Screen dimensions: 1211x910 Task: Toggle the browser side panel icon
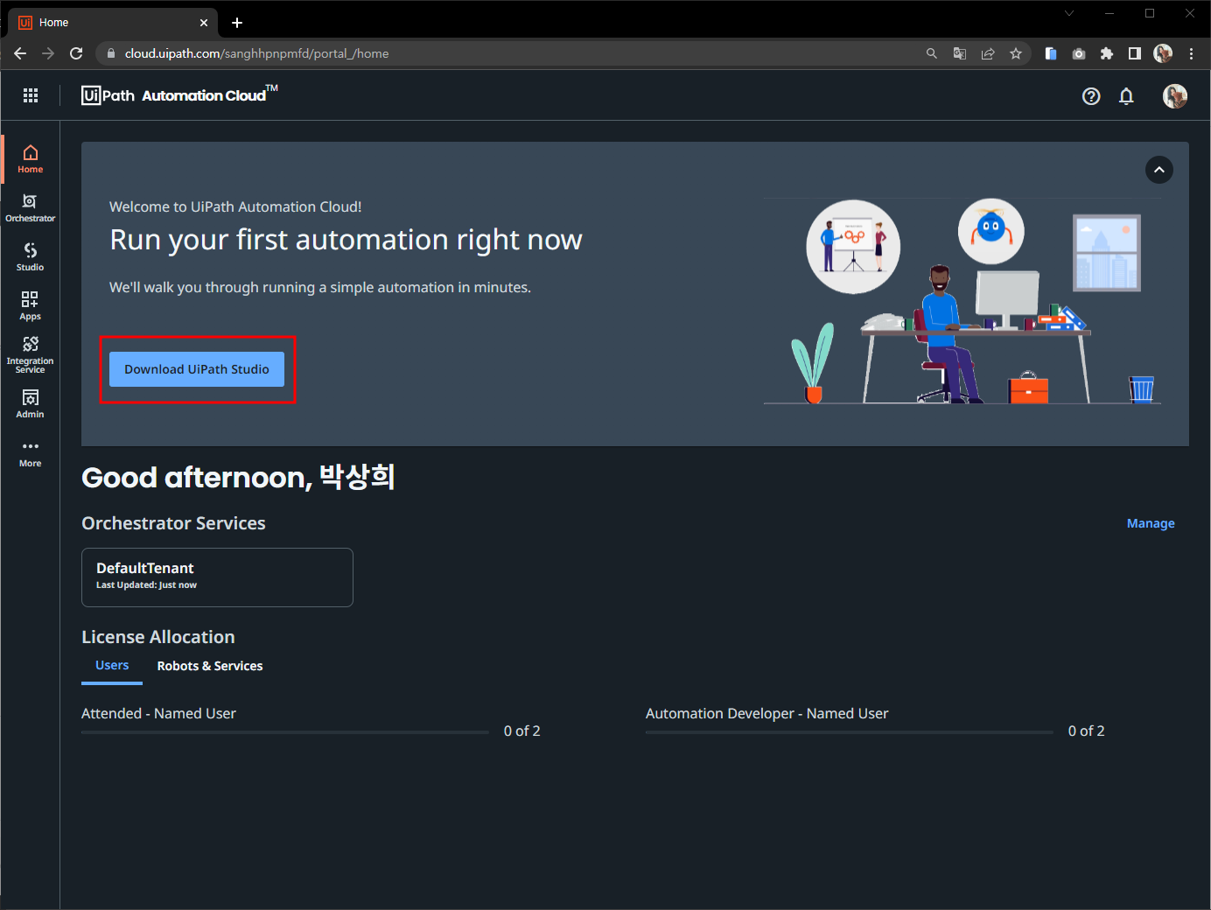1135,53
